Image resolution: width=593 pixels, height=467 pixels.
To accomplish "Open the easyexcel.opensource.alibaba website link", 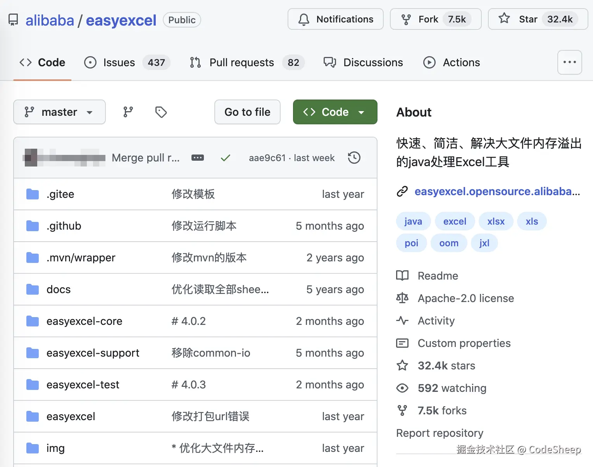I will click(x=497, y=191).
